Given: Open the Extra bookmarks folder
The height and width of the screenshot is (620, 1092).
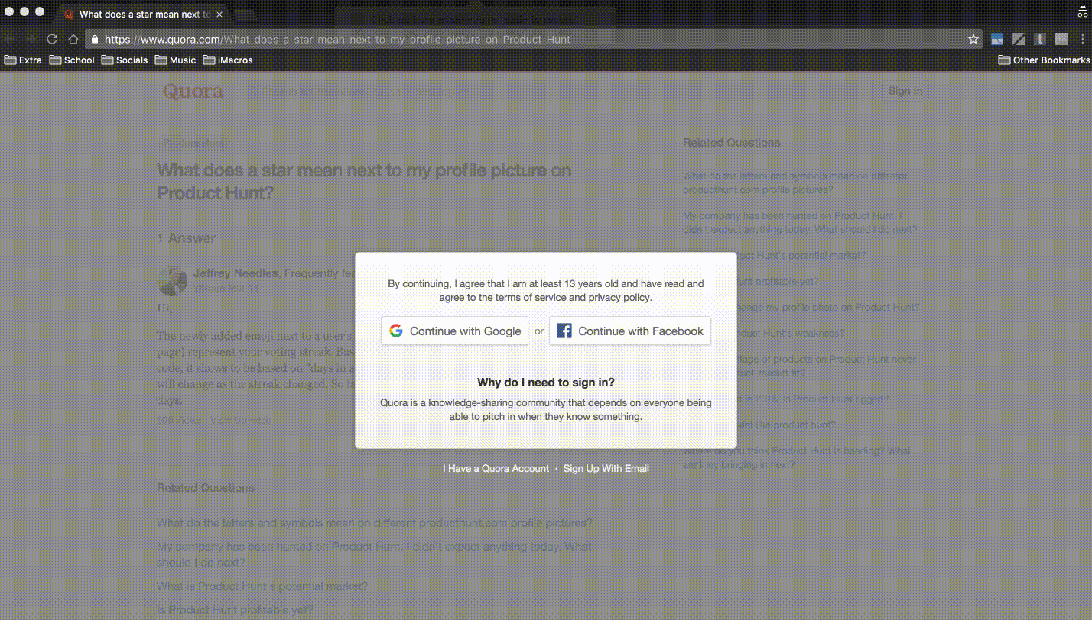Looking at the screenshot, I should [x=23, y=60].
